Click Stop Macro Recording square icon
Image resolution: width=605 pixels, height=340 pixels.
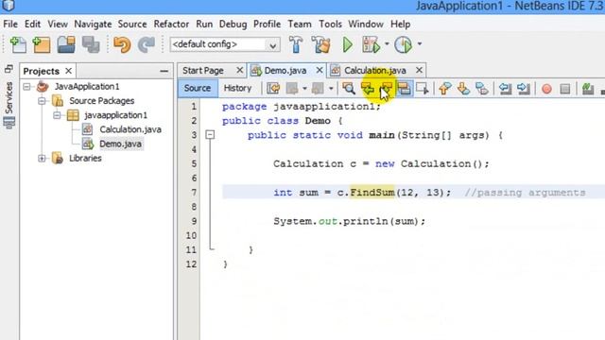(565, 89)
